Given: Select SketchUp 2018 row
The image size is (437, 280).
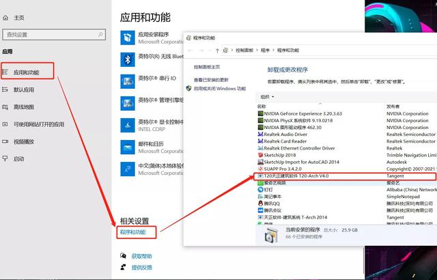Looking at the screenshot, I should pyautogui.click(x=347, y=155).
